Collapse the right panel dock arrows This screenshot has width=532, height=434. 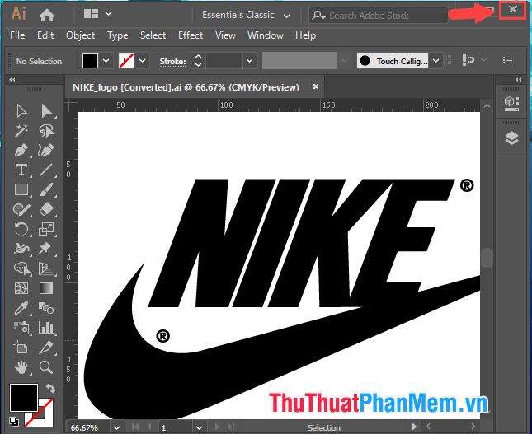[518, 80]
